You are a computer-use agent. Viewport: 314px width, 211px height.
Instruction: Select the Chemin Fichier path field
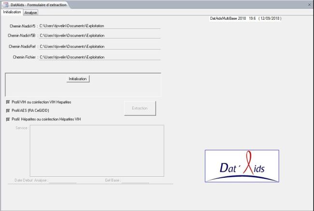coord(99,57)
